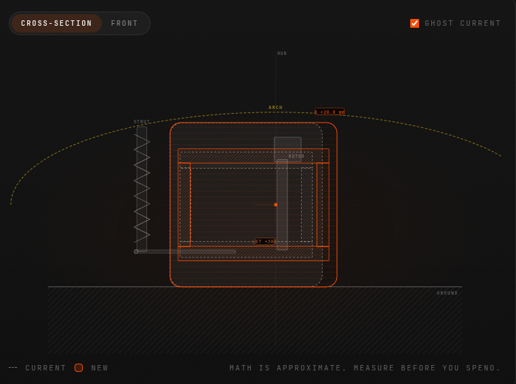This screenshot has width=516, height=384.
Task: Click the NEW legend text
Action: (100, 368)
